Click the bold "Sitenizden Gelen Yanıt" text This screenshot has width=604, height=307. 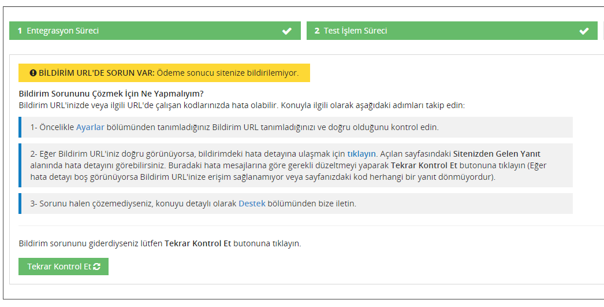497,154
